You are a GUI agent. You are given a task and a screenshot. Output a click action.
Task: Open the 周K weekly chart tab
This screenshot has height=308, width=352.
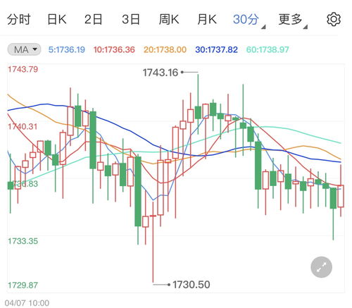pos(169,19)
